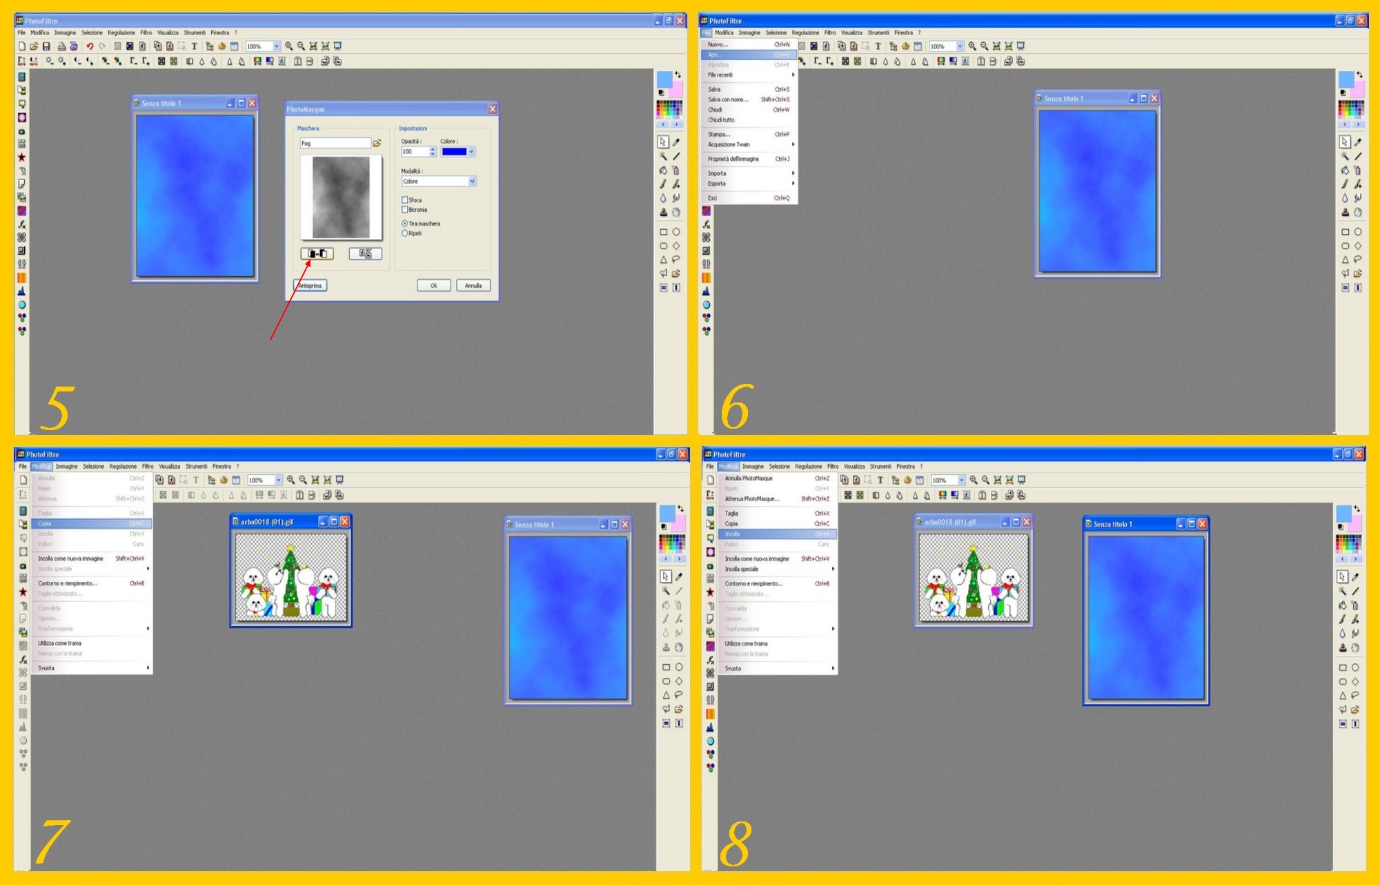Click the blue Colore swatch in PhotoMasque
1380x885 pixels.
click(454, 152)
